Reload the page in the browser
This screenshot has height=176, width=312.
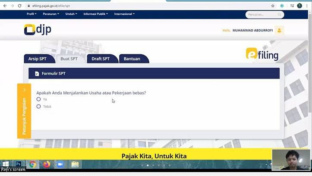pos(19,6)
